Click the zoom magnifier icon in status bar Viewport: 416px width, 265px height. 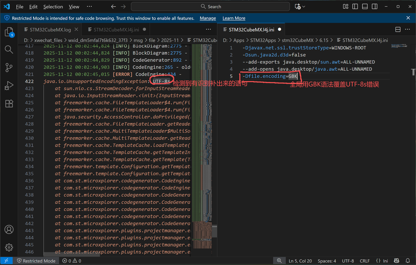click(x=279, y=261)
